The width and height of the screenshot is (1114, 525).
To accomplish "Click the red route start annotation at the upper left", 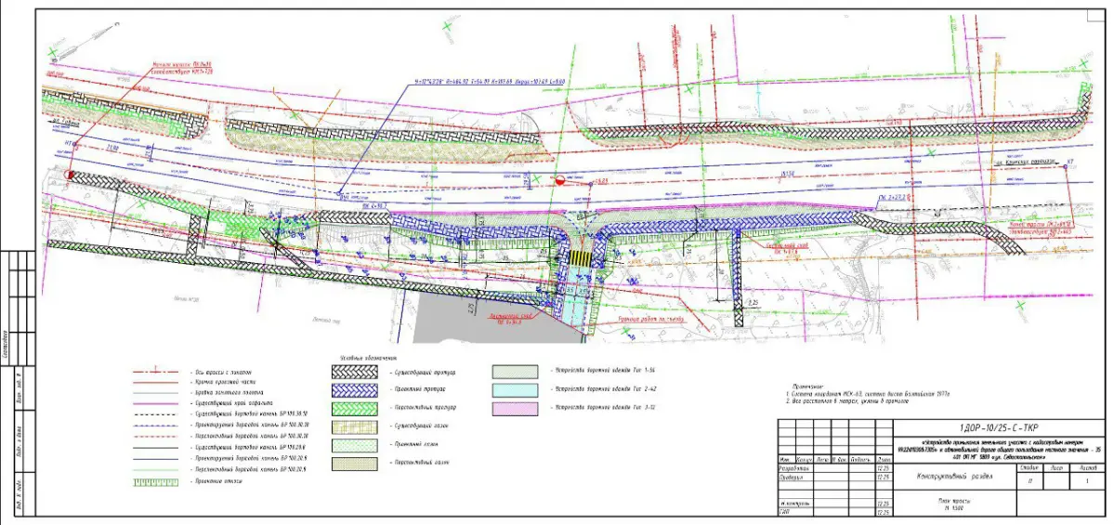I will click(x=181, y=69).
